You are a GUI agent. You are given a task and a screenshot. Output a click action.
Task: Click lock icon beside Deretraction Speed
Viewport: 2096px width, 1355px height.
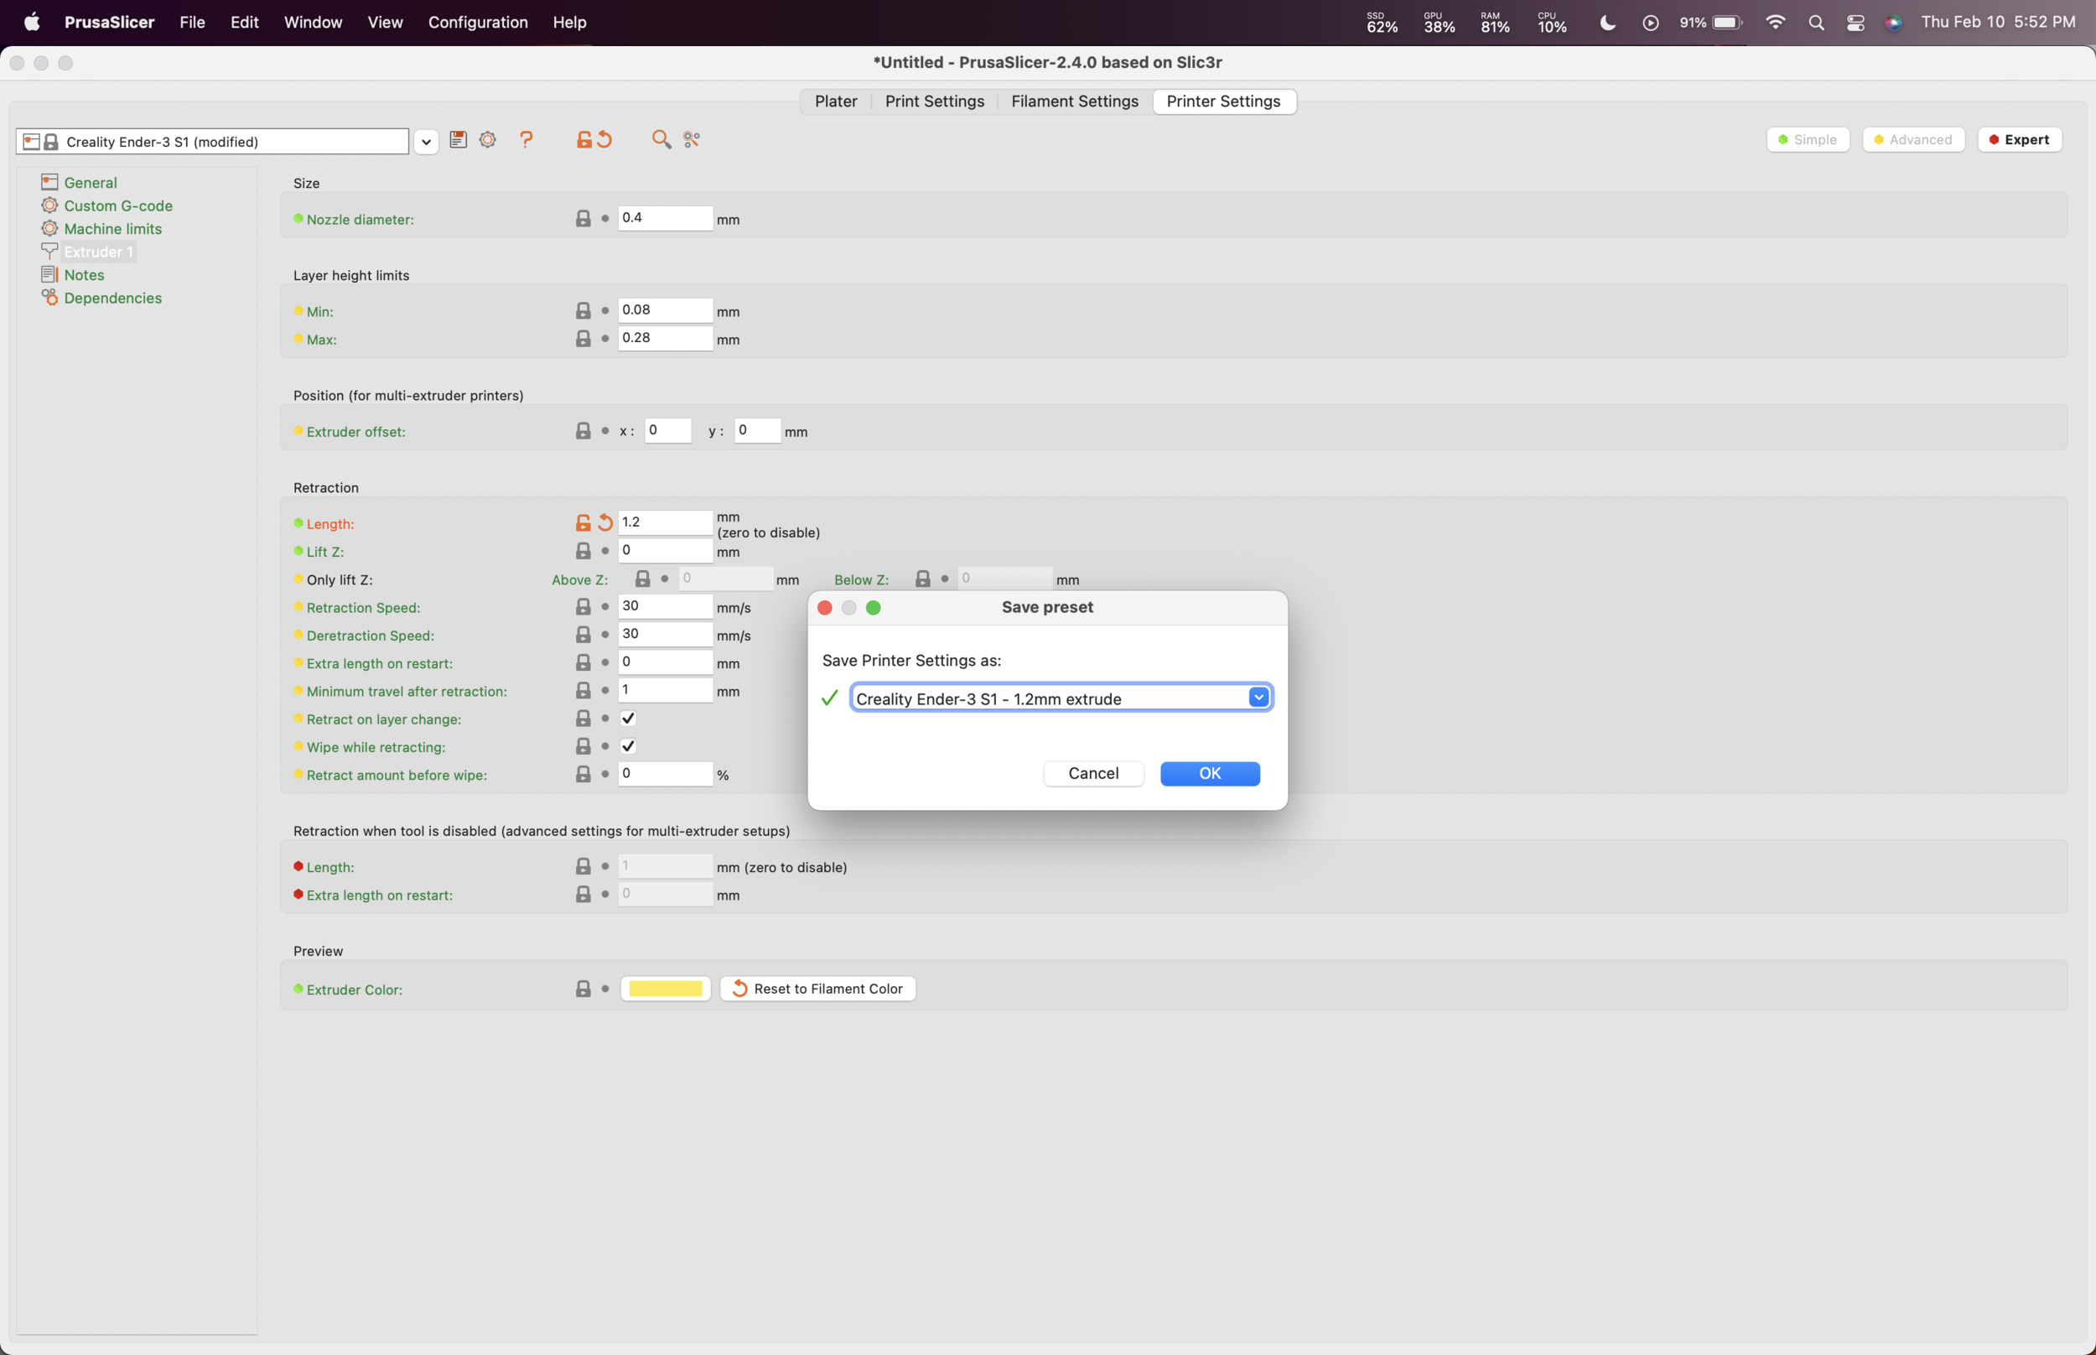click(584, 635)
